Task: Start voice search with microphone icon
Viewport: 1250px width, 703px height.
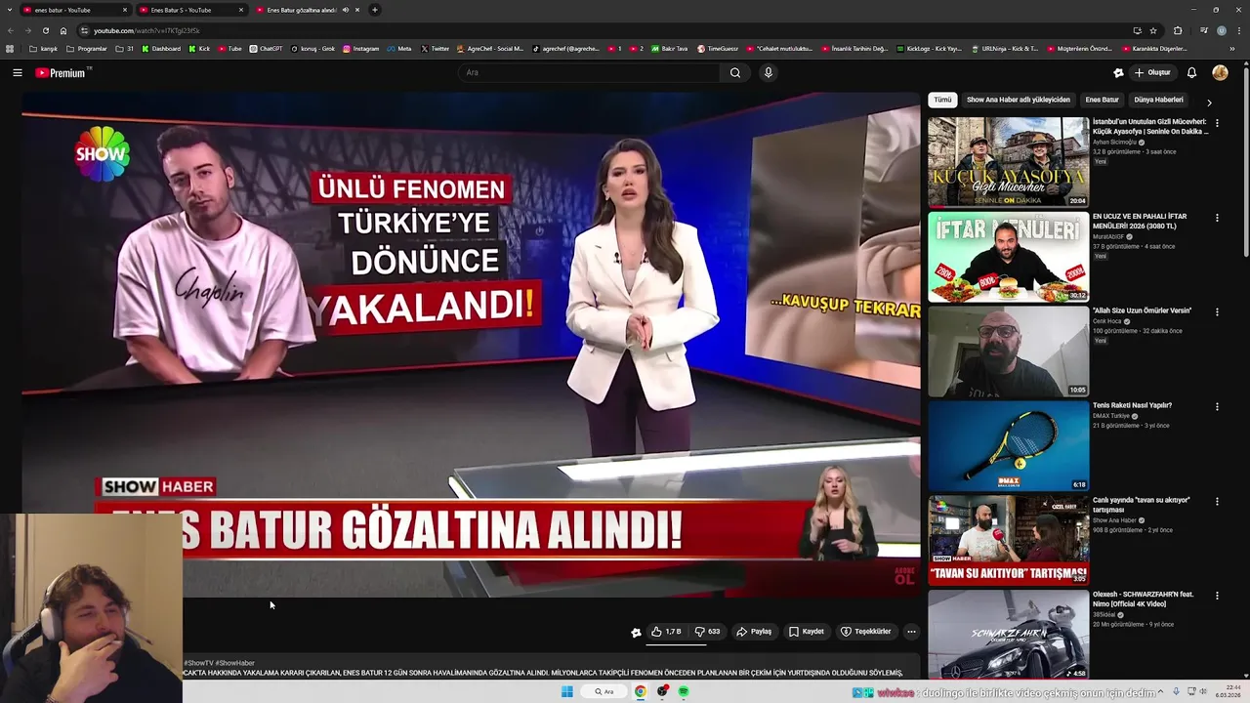Action: 769,72
